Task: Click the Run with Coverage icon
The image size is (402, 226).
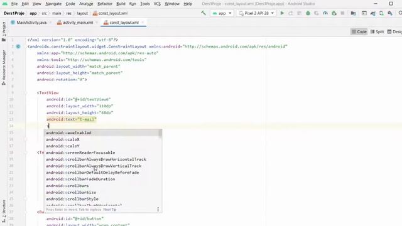Action: click(317, 13)
